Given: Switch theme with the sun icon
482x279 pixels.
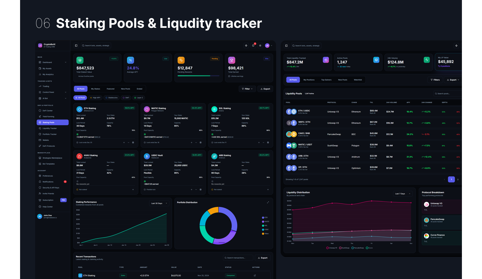Looking at the screenshot, I should [x=260, y=46].
